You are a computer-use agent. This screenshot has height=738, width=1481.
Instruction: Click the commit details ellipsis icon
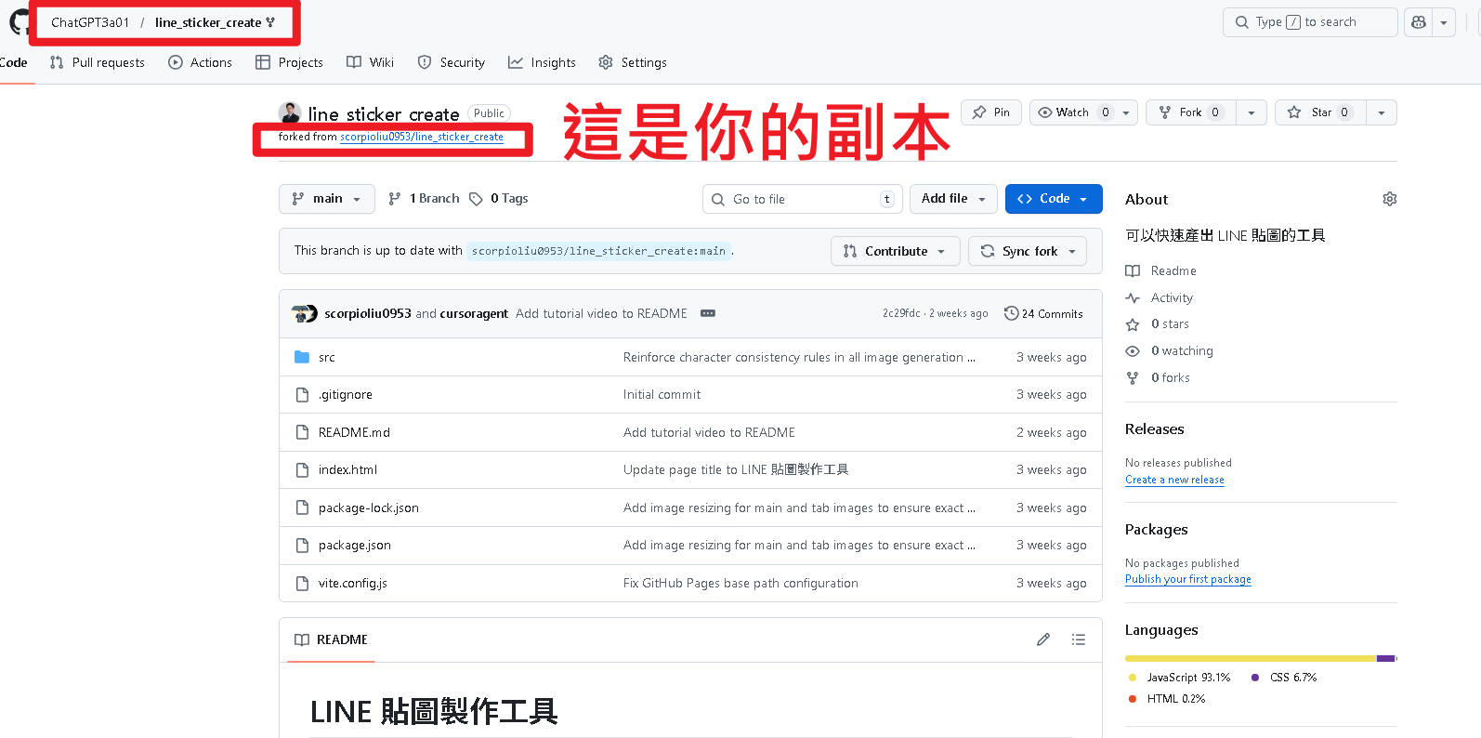[x=708, y=313]
